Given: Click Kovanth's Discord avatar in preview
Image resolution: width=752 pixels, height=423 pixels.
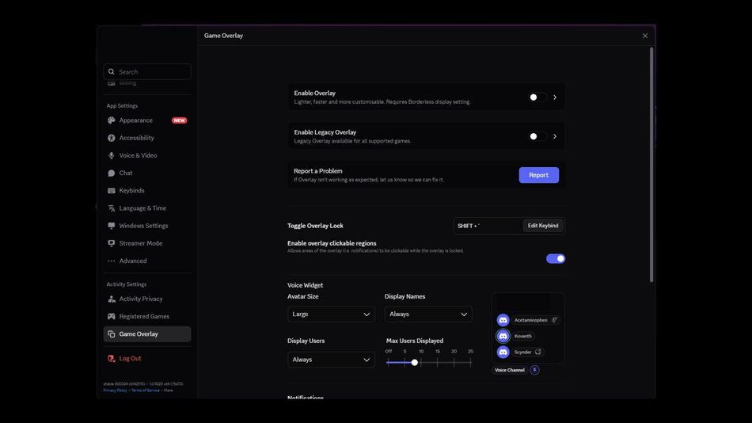Looking at the screenshot, I should (x=503, y=336).
